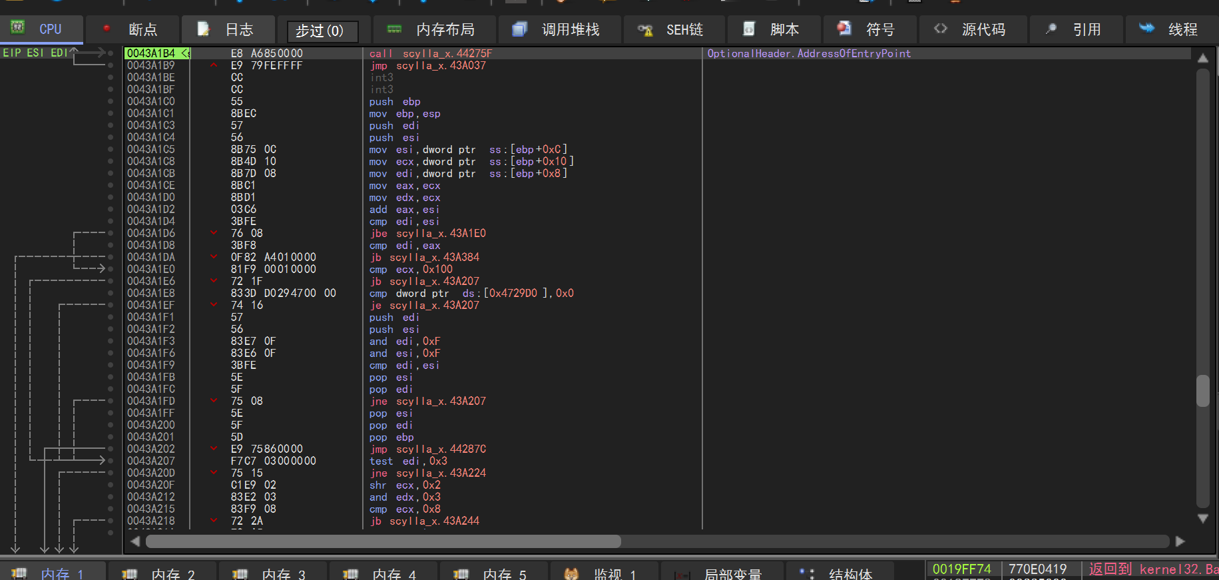Click the red breakpoint dot icon on the 断点 tab

click(107, 29)
